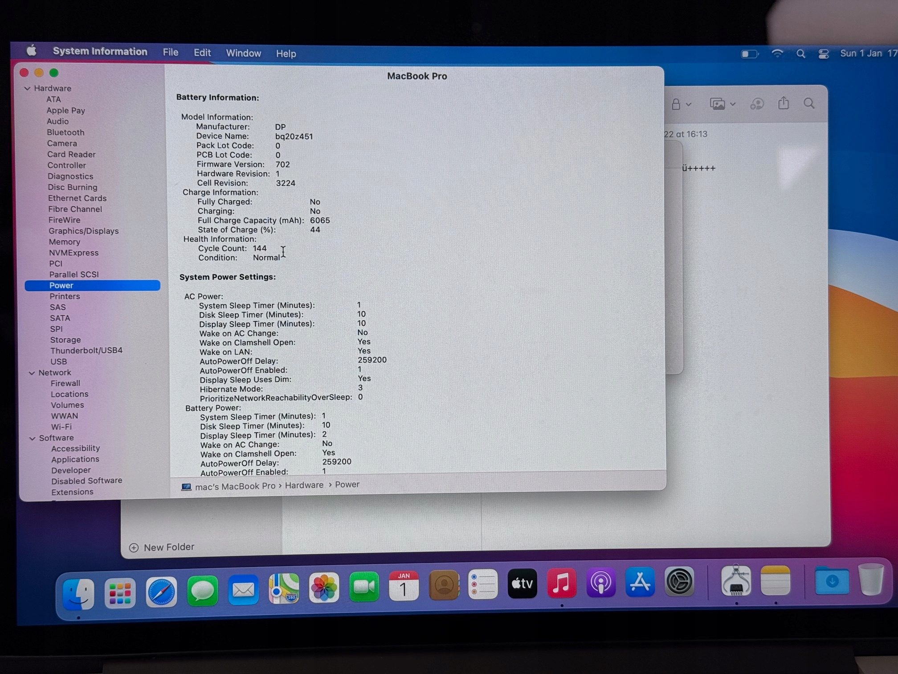898x674 pixels.
Task: Select Storage in sidebar
Action: point(65,340)
